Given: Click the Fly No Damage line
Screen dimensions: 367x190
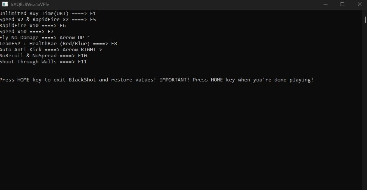Looking at the screenshot, I should click(45, 38).
